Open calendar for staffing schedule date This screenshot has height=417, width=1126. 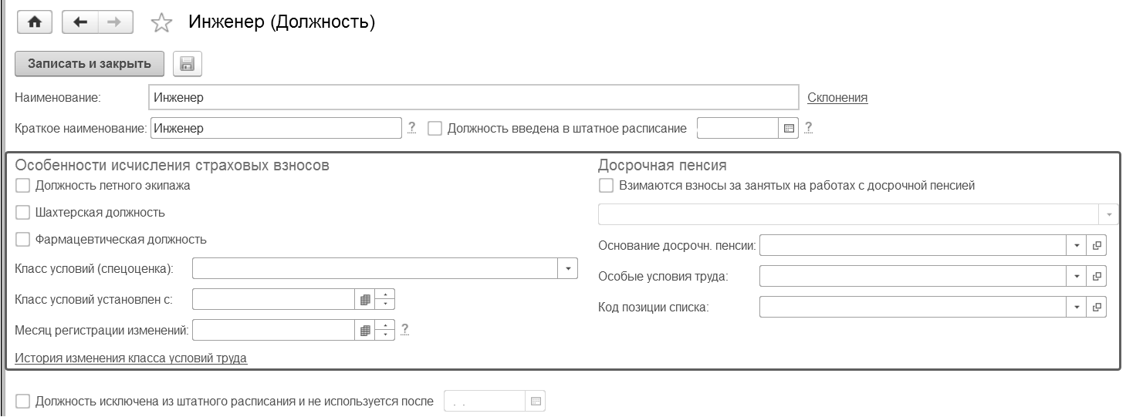coord(788,129)
